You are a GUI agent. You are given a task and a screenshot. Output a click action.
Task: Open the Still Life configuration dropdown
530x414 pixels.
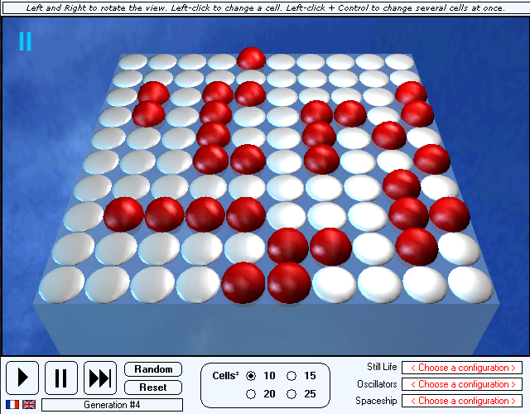[x=462, y=368]
